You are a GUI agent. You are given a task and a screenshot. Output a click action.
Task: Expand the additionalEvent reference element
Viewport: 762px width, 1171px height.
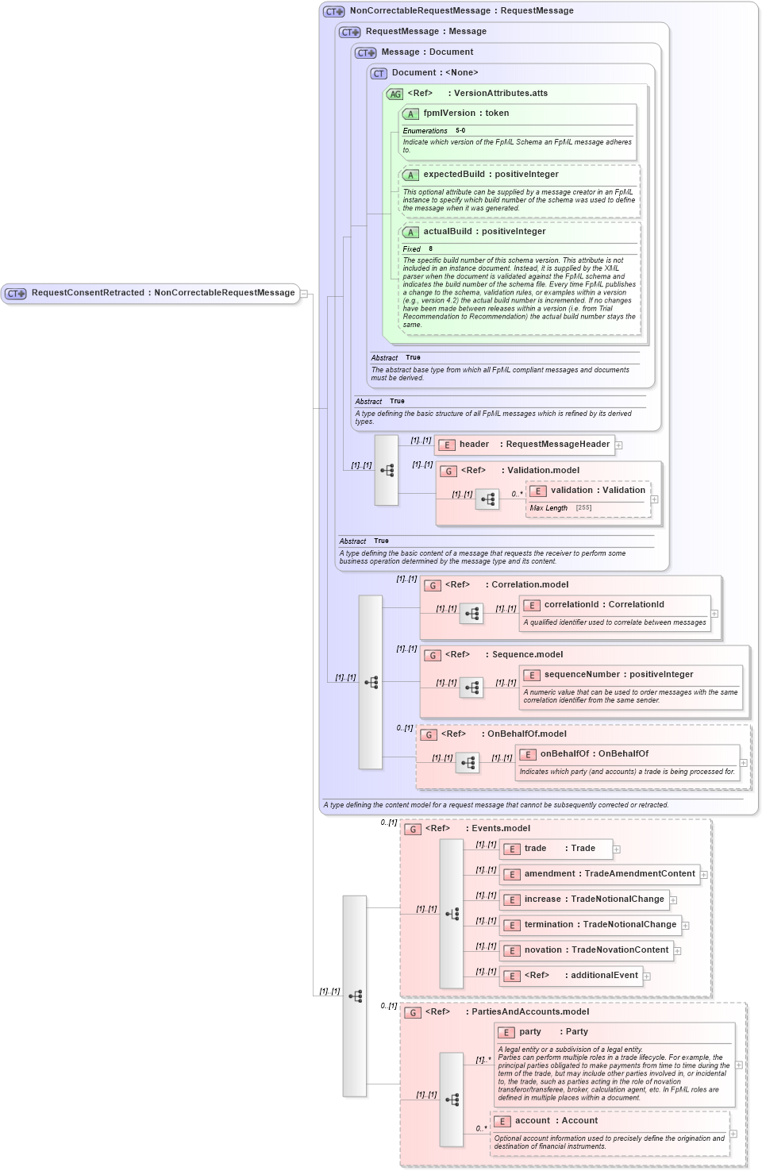point(647,976)
